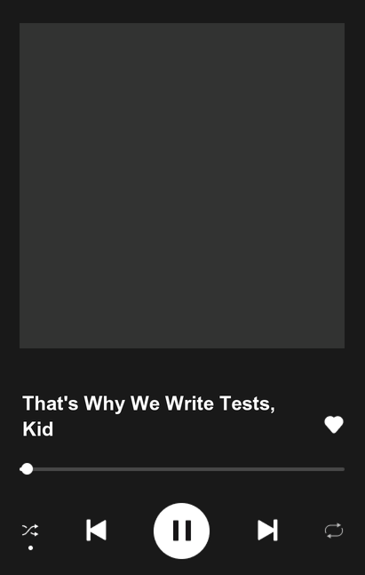
Task: Click the looping-arrows repeat icon
Action: click(x=334, y=531)
